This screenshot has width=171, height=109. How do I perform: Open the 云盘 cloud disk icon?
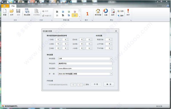pyautogui.click(x=106, y=12)
